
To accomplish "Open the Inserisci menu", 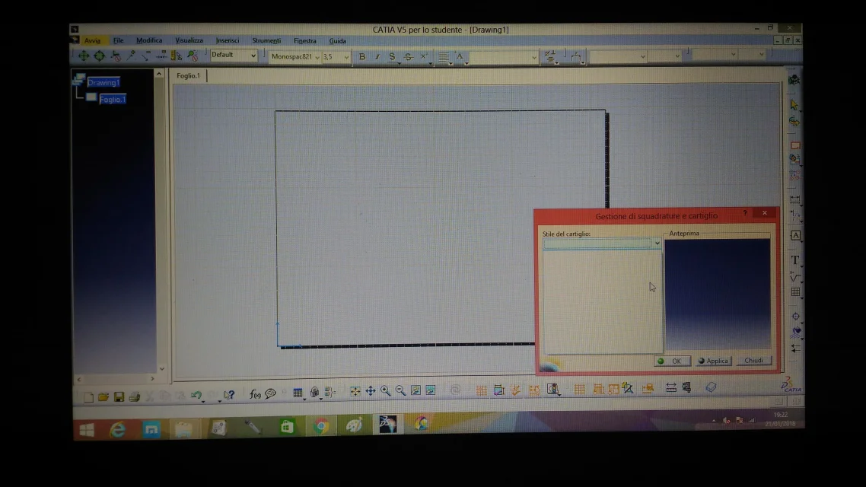I will click(x=227, y=41).
